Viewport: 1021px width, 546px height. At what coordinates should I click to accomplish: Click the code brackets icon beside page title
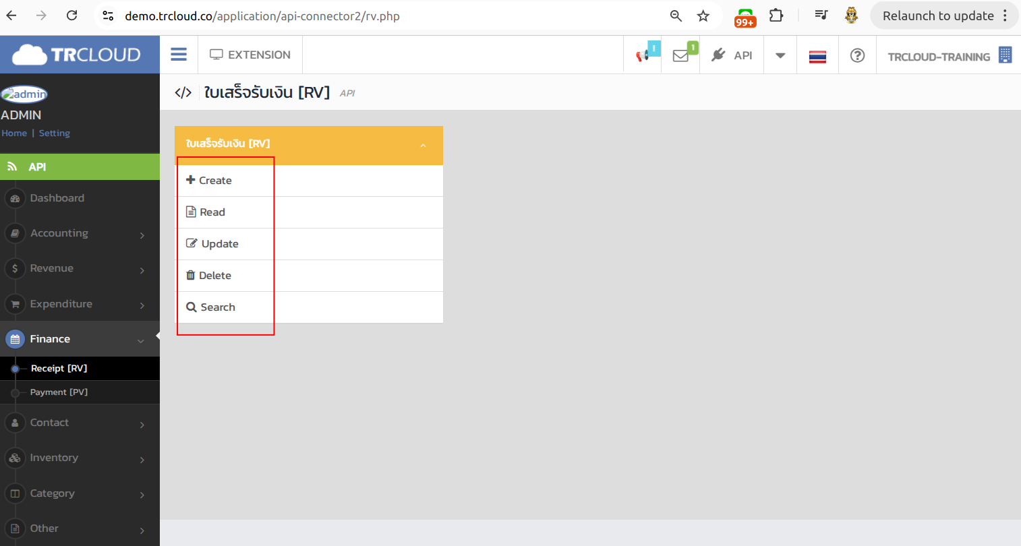pyautogui.click(x=183, y=92)
